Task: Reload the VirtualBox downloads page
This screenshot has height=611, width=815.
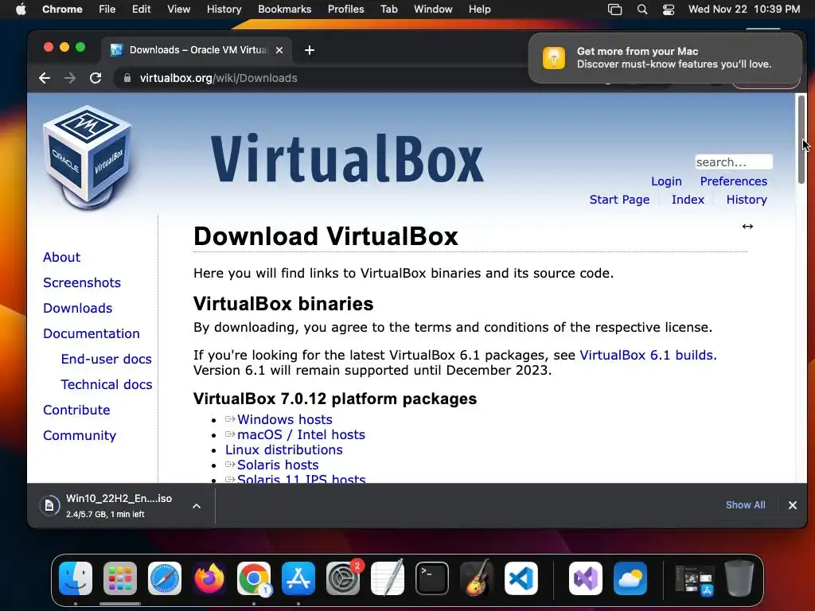Action: pos(96,78)
